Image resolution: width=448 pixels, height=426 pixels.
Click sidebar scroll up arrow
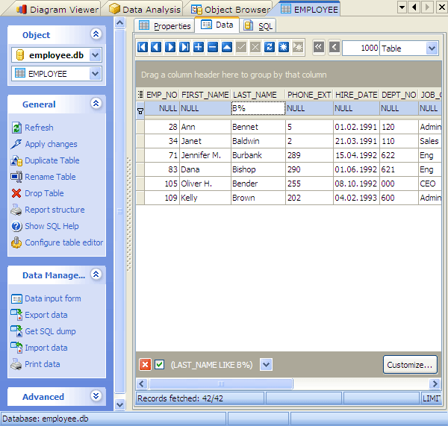(x=120, y=22)
